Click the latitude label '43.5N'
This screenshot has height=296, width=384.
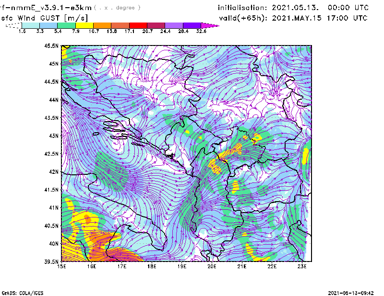(x=51, y=118)
